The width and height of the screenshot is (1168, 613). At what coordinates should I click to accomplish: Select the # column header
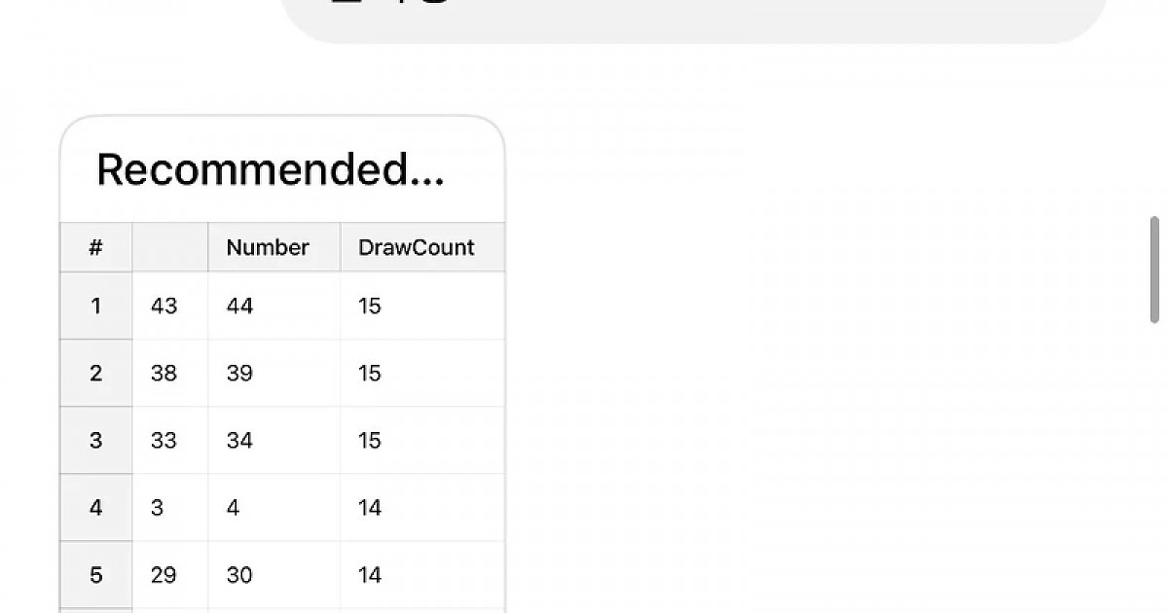pos(95,247)
